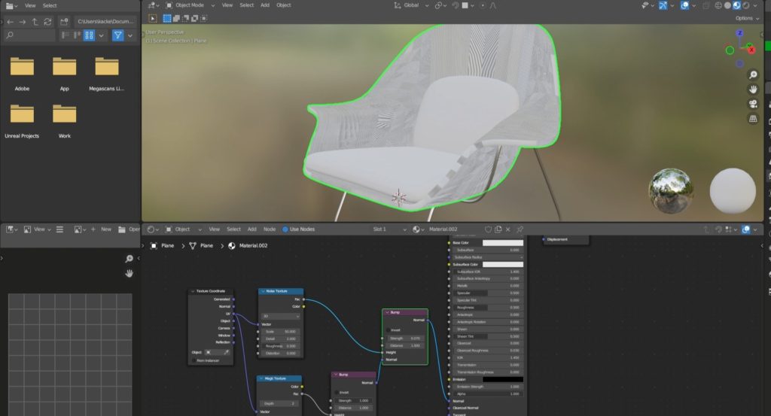Click the Base Color swatch
771x416 pixels.
click(502, 243)
